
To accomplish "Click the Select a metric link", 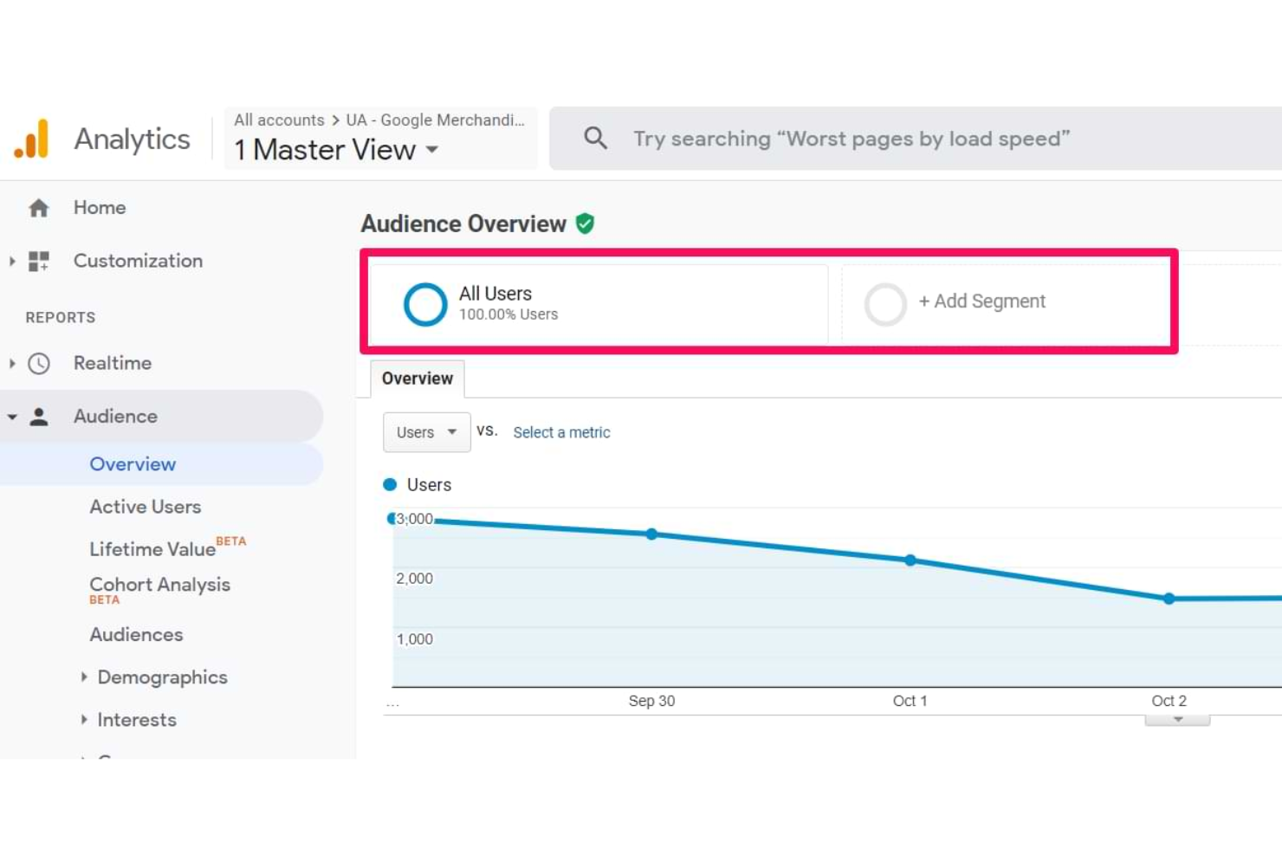I will point(561,431).
